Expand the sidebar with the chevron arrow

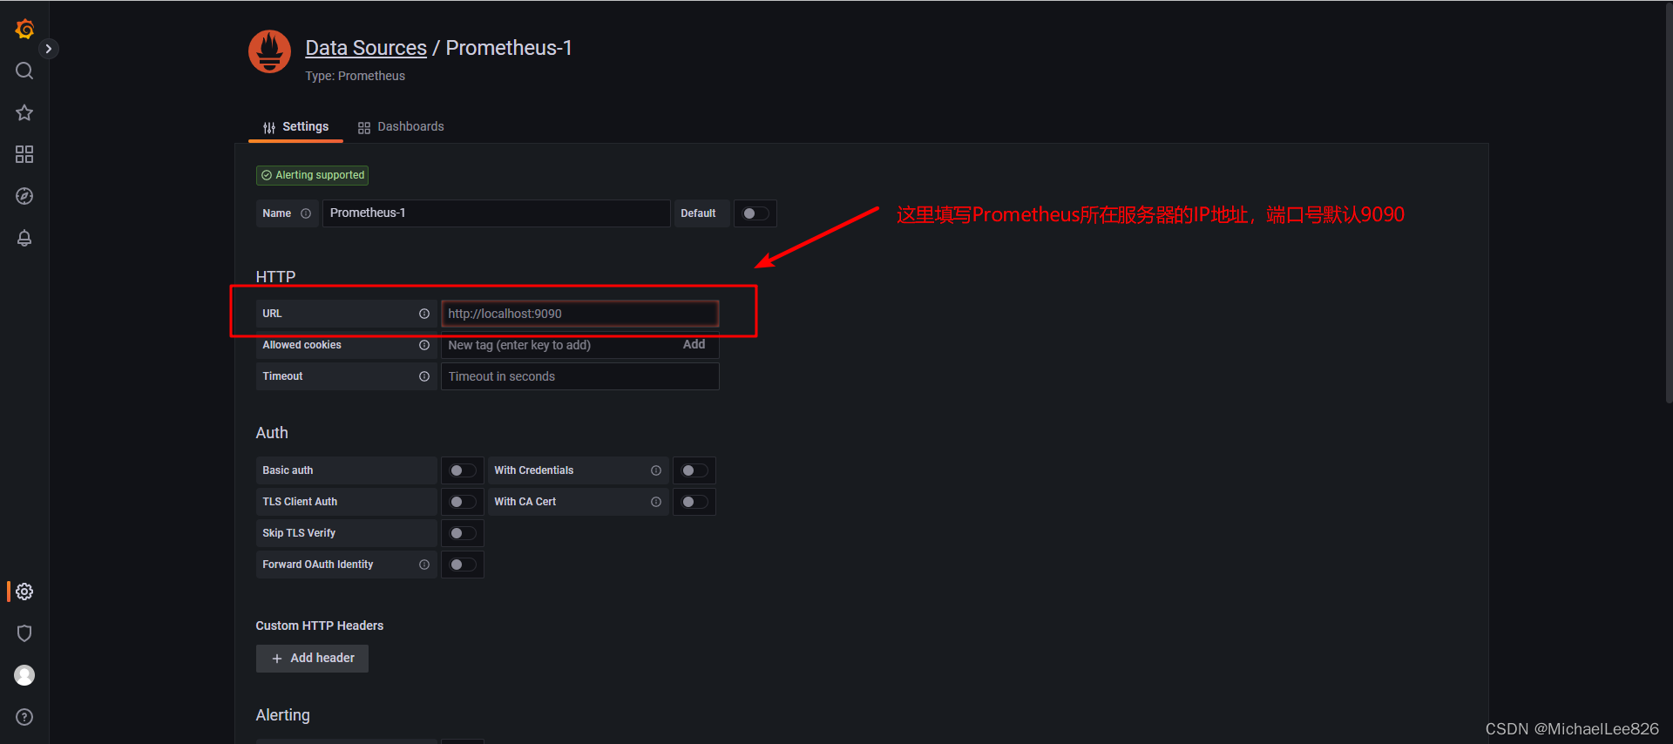click(x=49, y=49)
